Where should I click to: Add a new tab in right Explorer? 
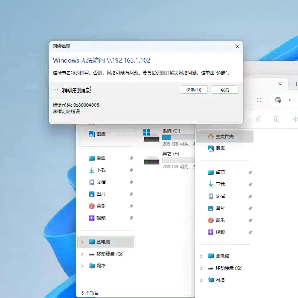pyautogui.click(x=296, y=84)
